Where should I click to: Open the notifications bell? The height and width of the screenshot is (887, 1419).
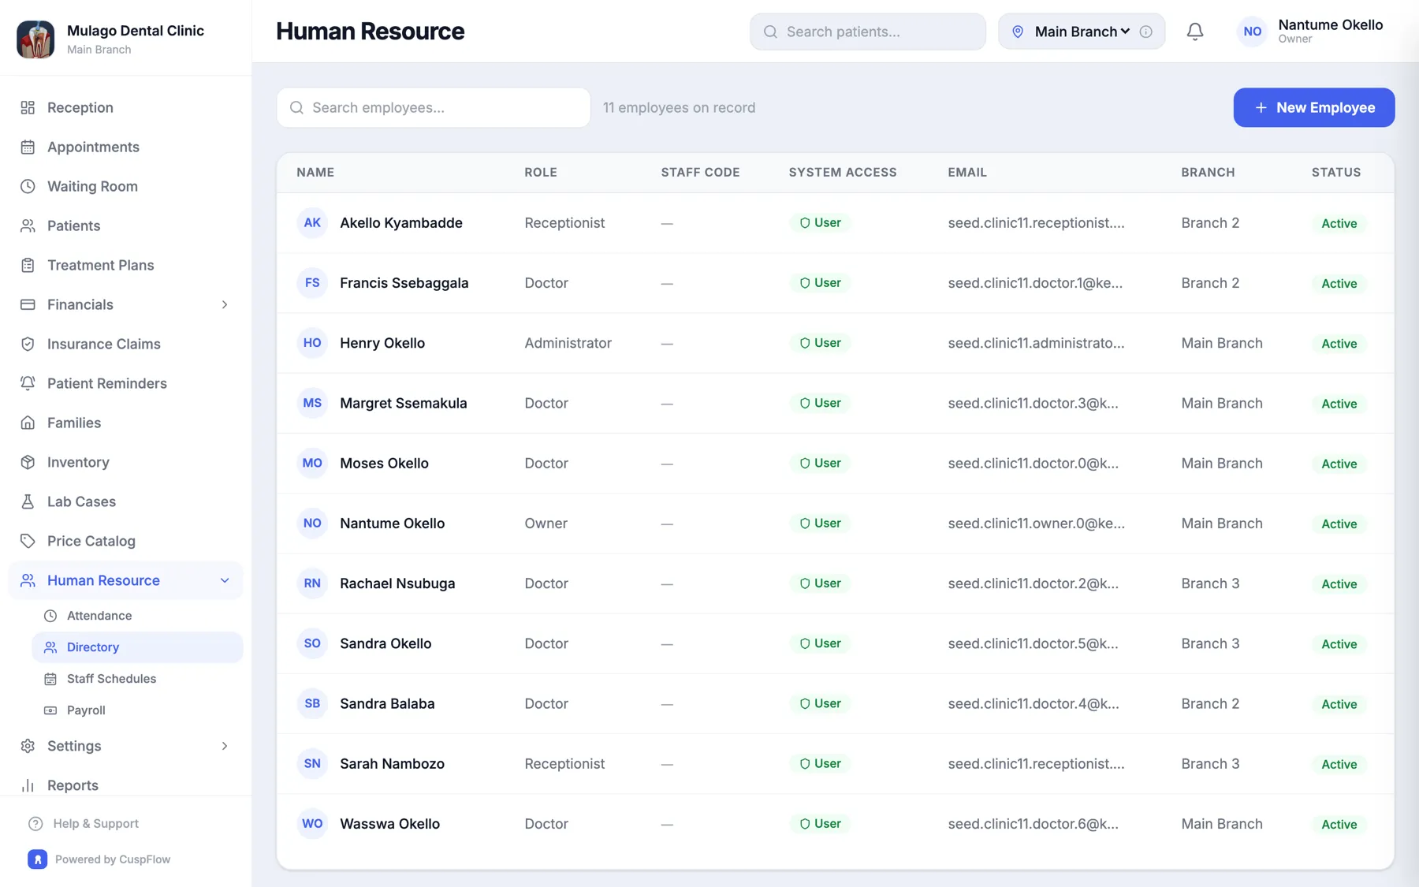(x=1194, y=32)
